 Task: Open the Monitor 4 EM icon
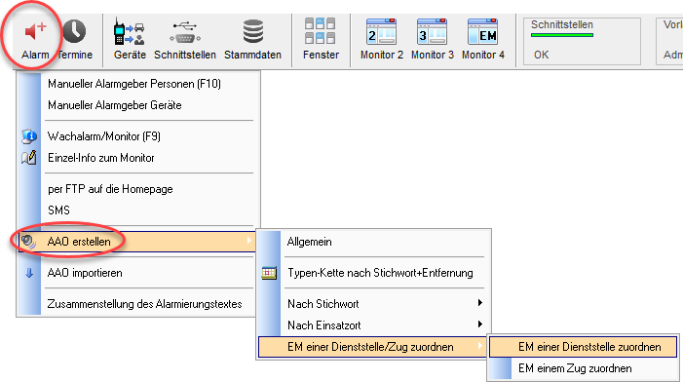tap(482, 31)
